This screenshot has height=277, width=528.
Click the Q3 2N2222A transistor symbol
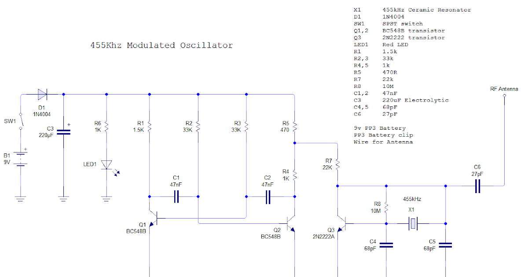point(345,224)
